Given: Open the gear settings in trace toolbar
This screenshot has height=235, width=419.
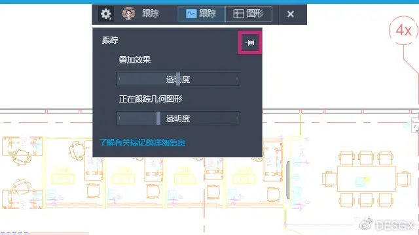Looking at the screenshot, I should click(x=106, y=14).
